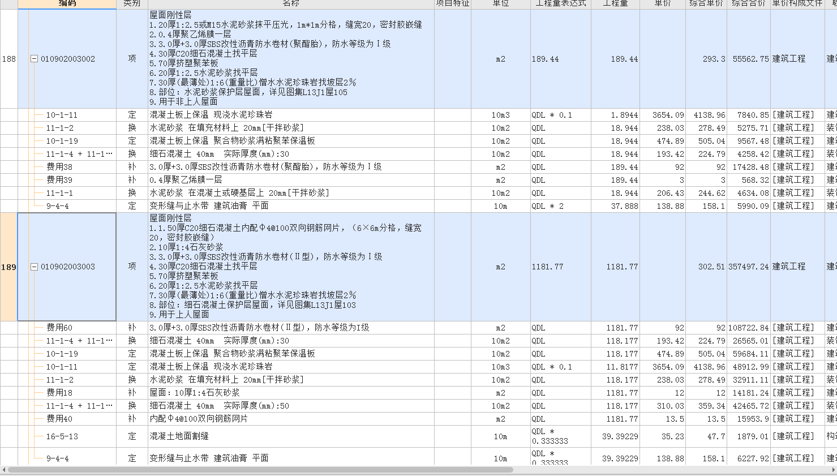This screenshot has height=476, width=837.
Task: Select row number 189
Action: point(9,267)
